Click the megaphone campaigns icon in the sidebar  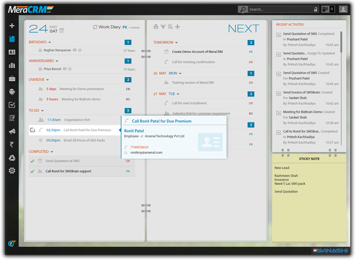click(12, 131)
